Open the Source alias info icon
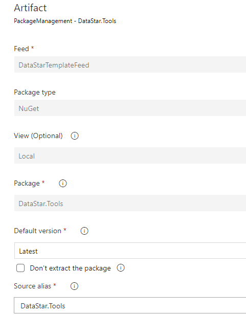The width and height of the screenshot is (246, 315). click(74, 286)
